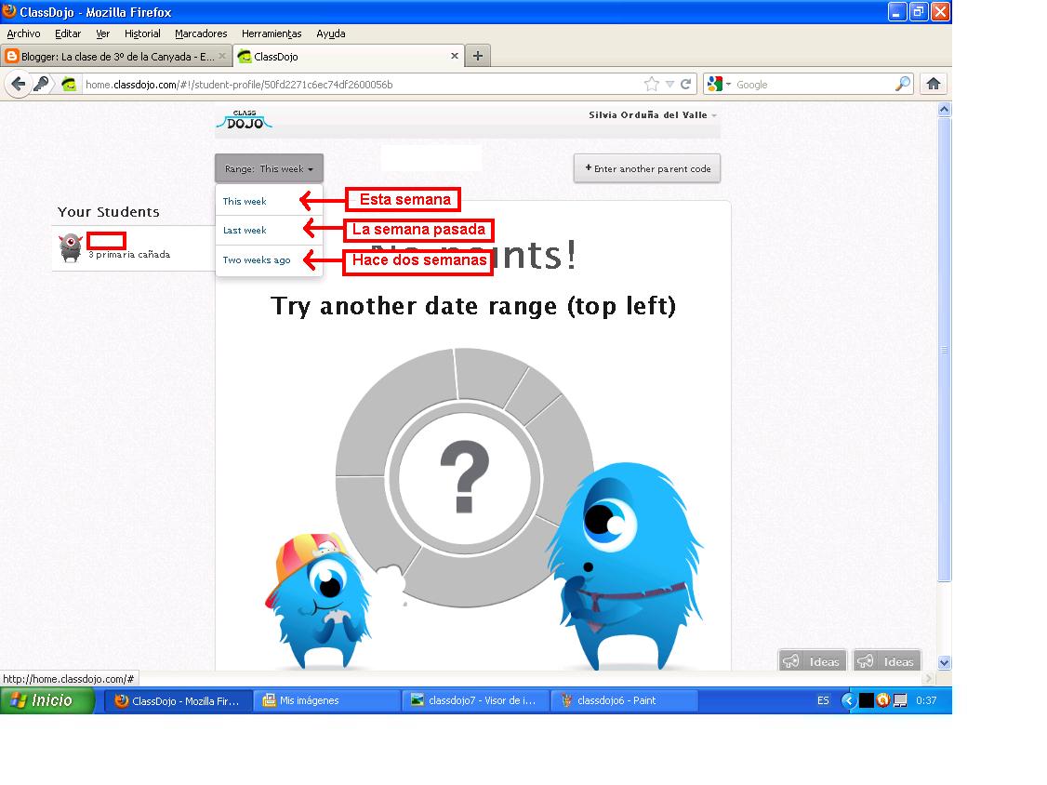Open the Archivo menu
1047x785 pixels.
23,33
